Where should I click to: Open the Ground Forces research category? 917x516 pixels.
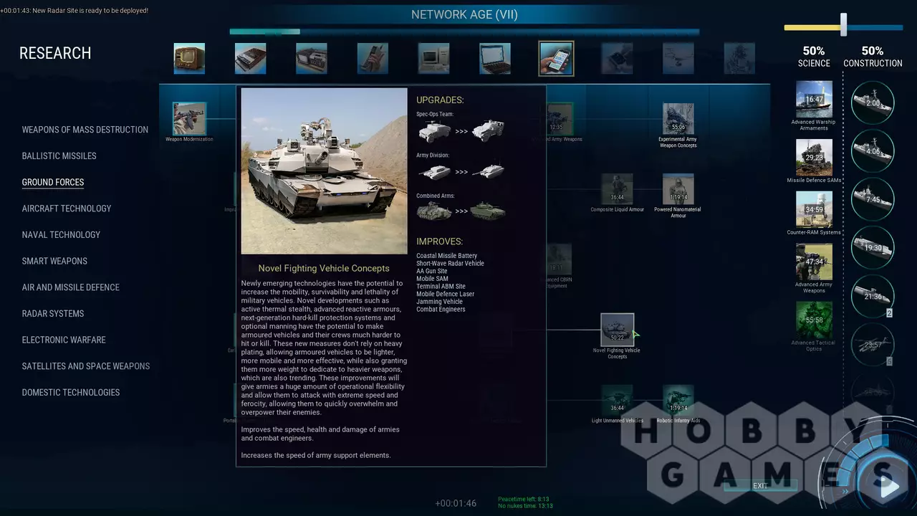tap(53, 182)
